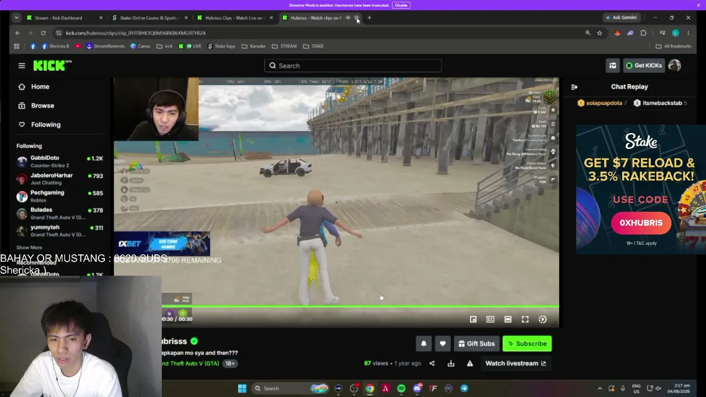The width and height of the screenshot is (706, 397).
Task: Disable Streamer Mode in top banner
Action: coord(401,5)
